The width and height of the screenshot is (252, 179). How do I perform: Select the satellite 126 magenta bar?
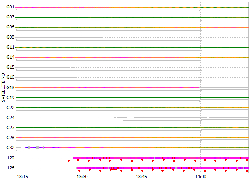coord(160,168)
